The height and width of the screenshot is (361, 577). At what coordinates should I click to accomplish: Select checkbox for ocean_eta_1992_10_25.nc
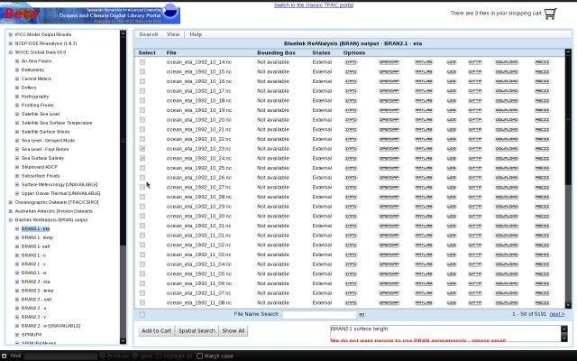(142, 168)
